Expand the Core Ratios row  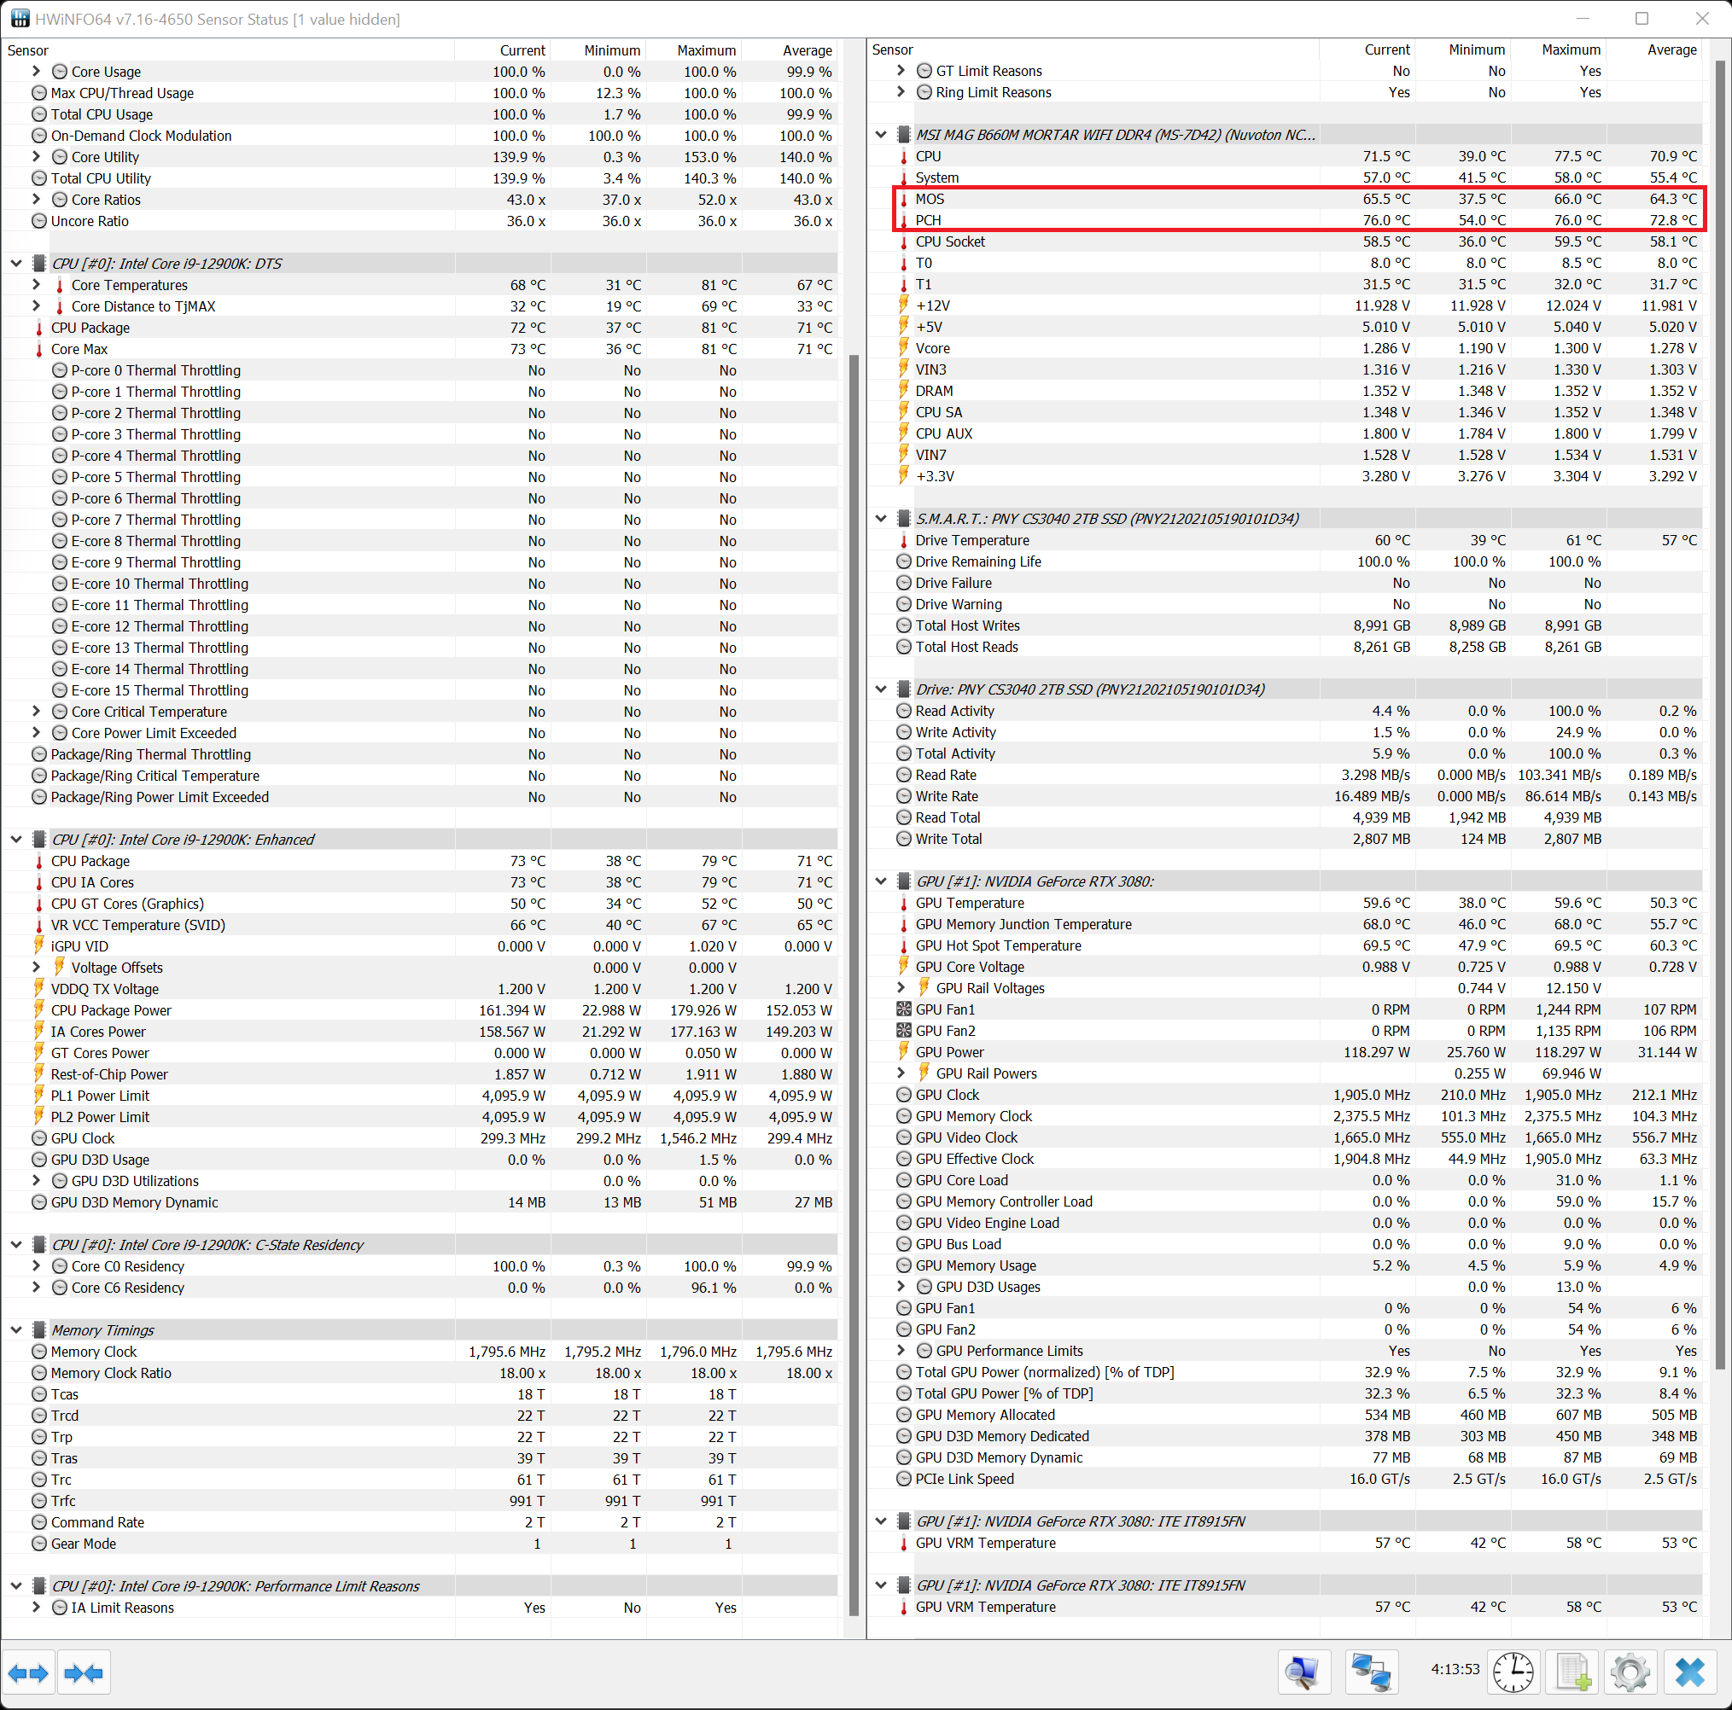(x=36, y=200)
